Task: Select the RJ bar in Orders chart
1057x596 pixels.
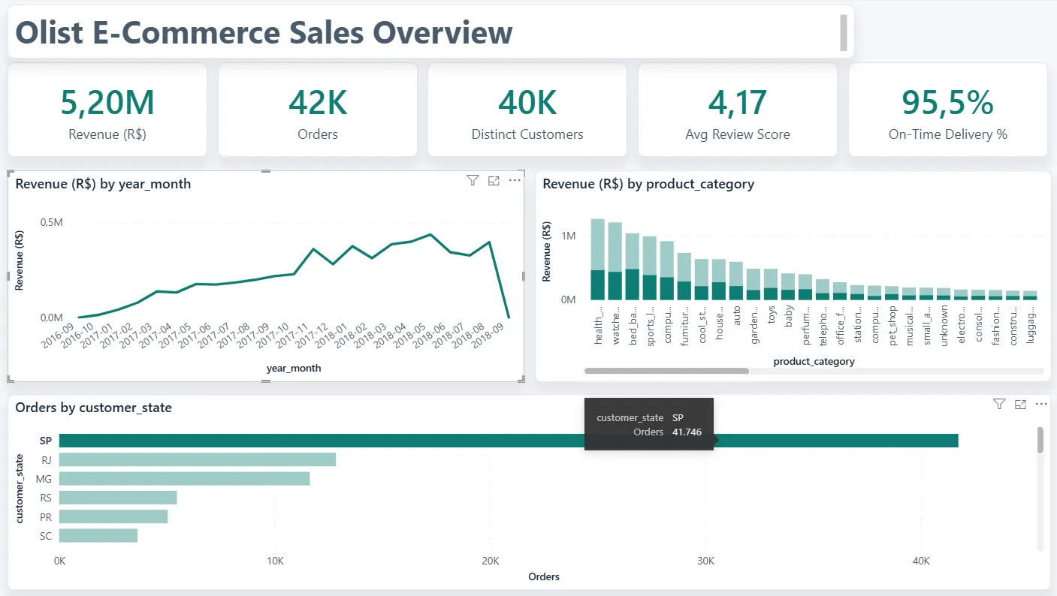Action: click(x=198, y=459)
